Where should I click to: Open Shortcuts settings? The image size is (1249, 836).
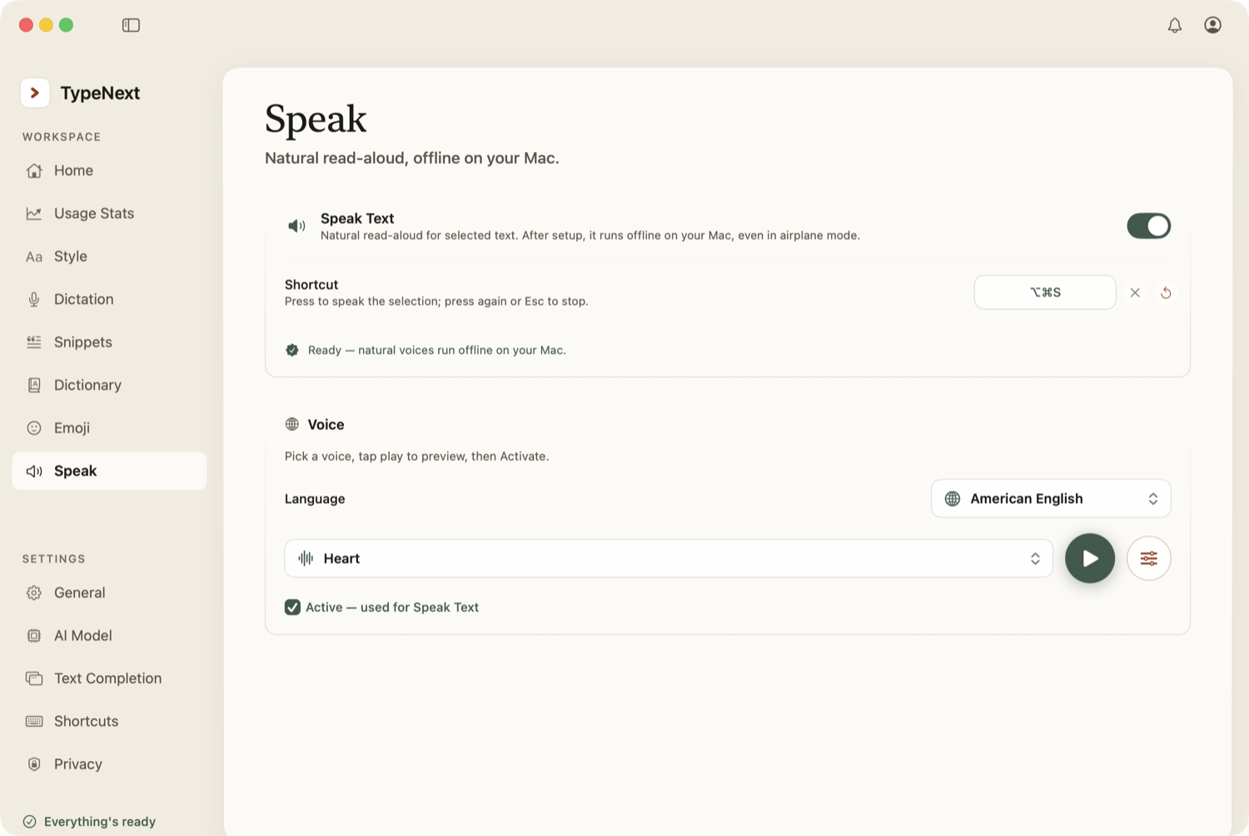click(x=109, y=722)
